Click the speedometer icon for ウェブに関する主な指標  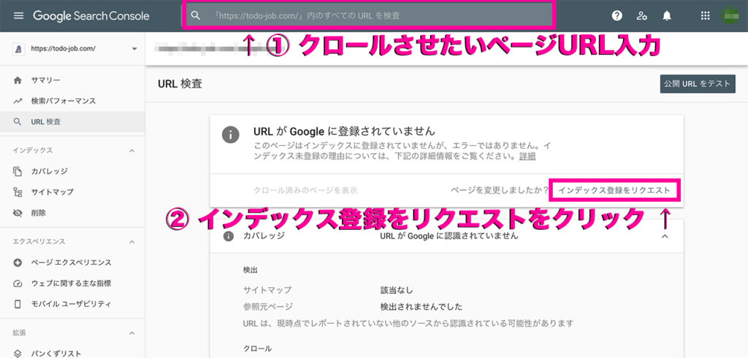pyautogui.click(x=18, y=283)
